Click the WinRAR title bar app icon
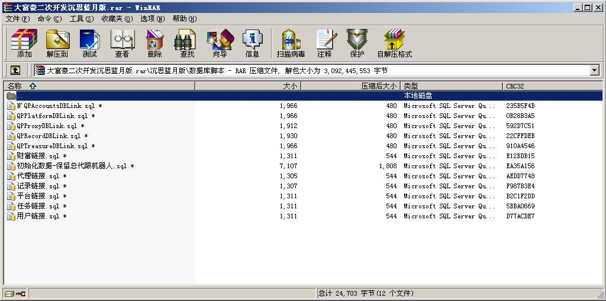This screenshot has width=606, height=301. click(x=7, y=7)
